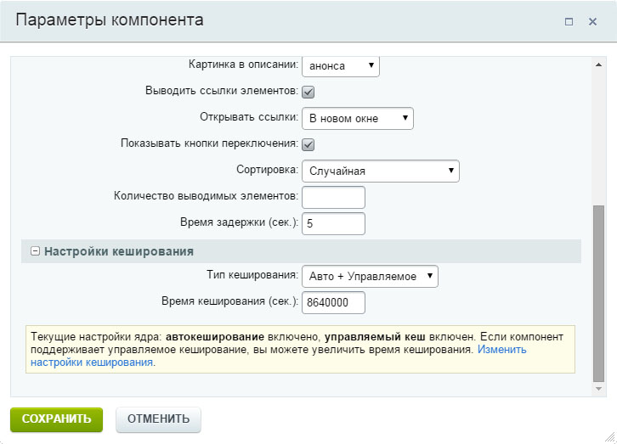Follow the Изменить настройки кеширования link

coord(501,349)
